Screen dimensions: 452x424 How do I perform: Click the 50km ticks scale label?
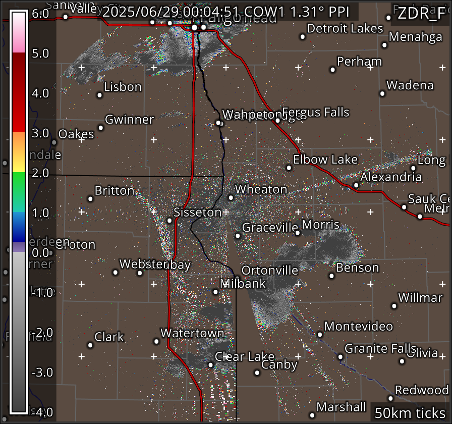pos(409,412)
